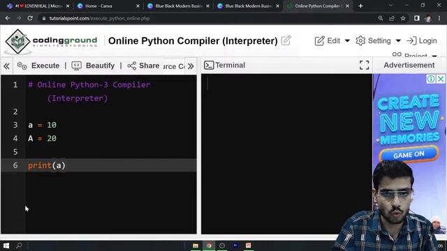This screenshot has height=251, width=447.
Task: Open the tab search dropdown chevron
Action: tap(391, 6)
